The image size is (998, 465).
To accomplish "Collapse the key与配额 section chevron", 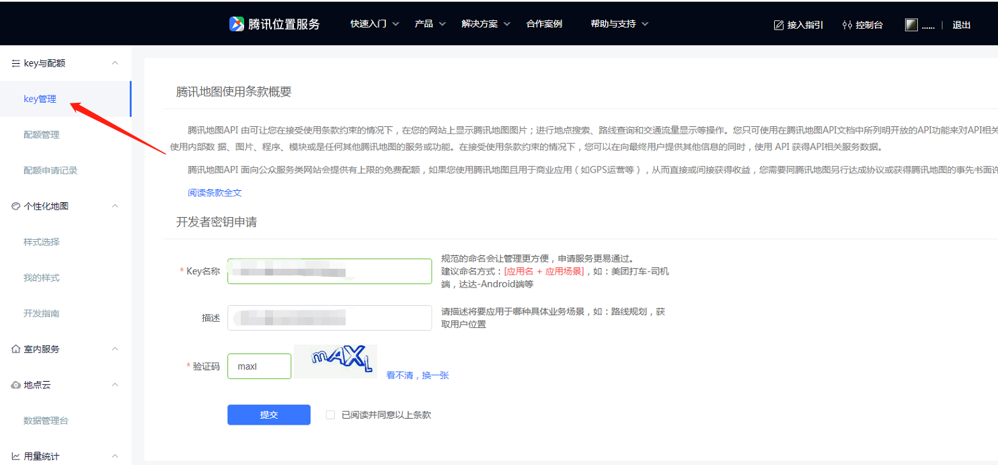I will coord(115,63).
